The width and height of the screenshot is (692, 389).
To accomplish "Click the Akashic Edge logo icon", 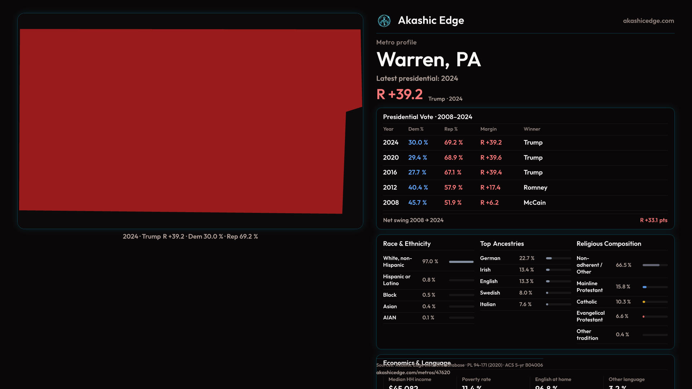I will tap(384, 21).
